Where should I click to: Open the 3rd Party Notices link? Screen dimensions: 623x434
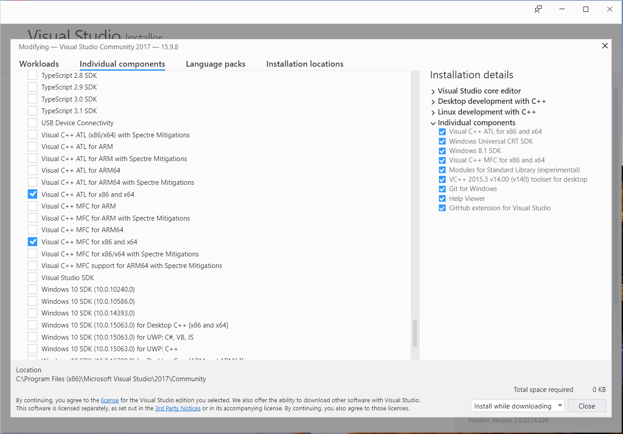pyautogui.click(x=178, y=408)
